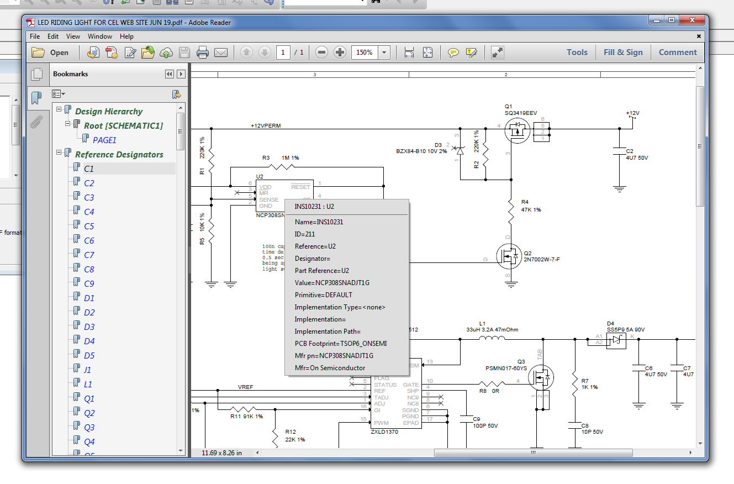Image resolution: width=734 pixels, height=484 pixels.
Task: Click the Save floppy disk icon
Action: pos(184,52)
